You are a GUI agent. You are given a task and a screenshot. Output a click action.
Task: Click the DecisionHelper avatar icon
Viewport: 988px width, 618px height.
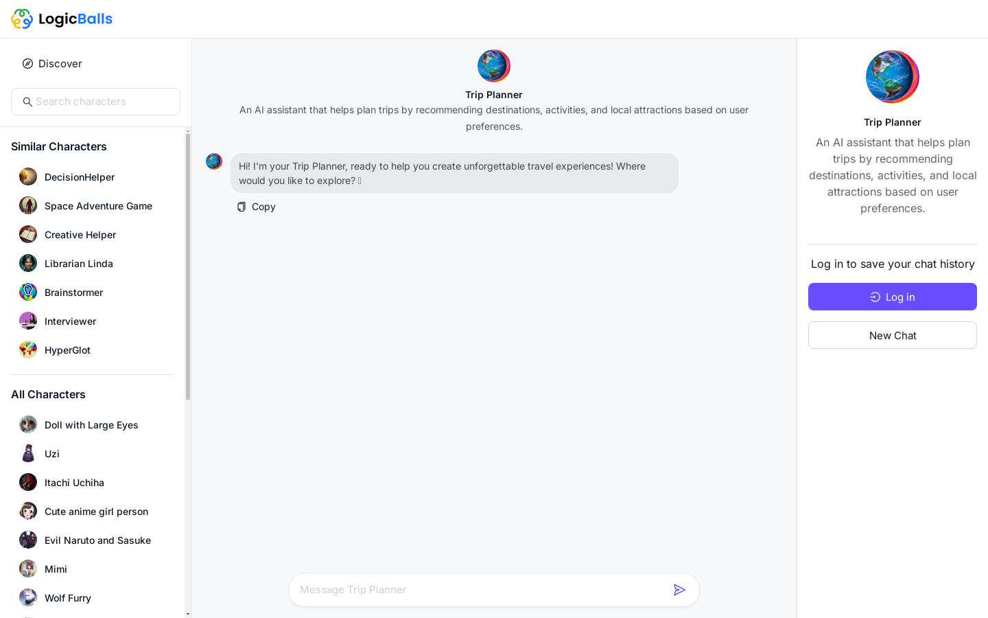pyautogui.click(x=28, y=176)
